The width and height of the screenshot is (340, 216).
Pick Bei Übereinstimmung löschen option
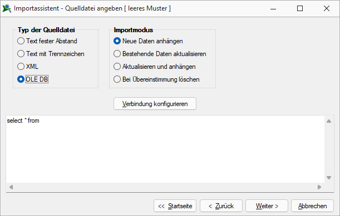pos(156,79)
